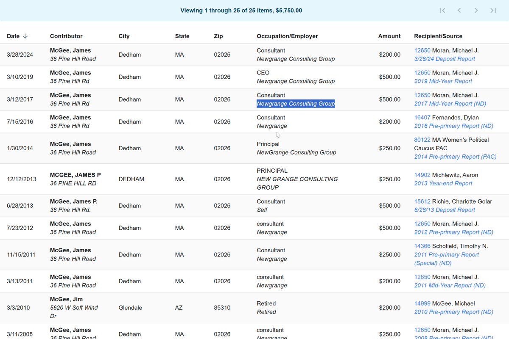The height and width of the screenshot is (339, 509).
Task: View the 2013 Year-end Report for Michlewitz
Action: pyautogui.click(x=442, y=183)
